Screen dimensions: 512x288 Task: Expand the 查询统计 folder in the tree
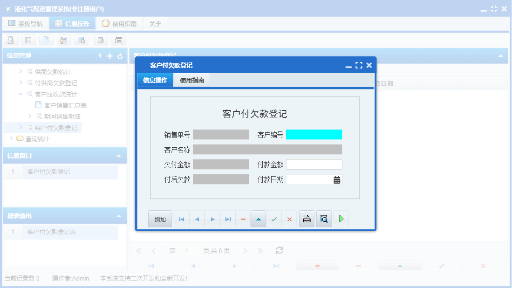pyautogui.click(x=11, y=138)
